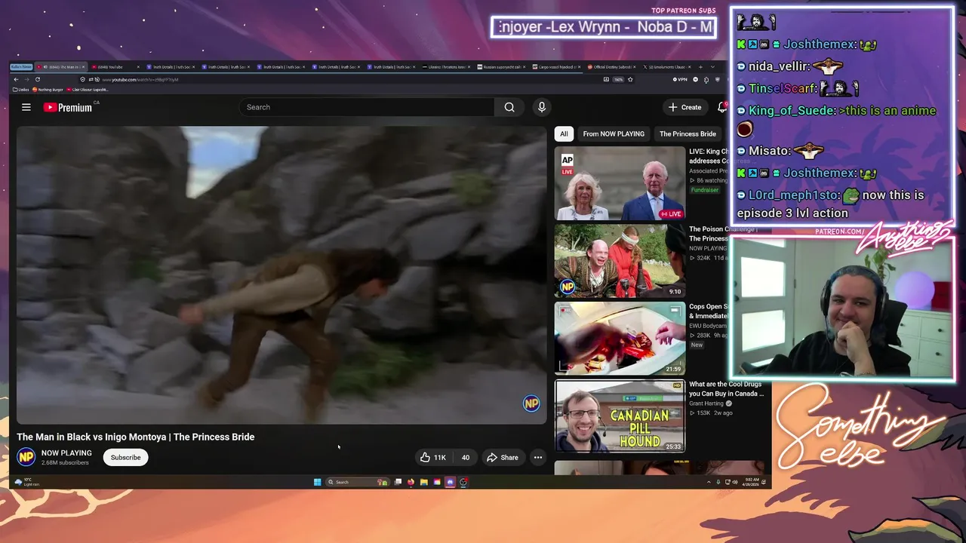The width and height of the screenshot is (966, 543).
Task: Go back using the browser back arrow
Action: pyautogui.click(x=16, y=79)
